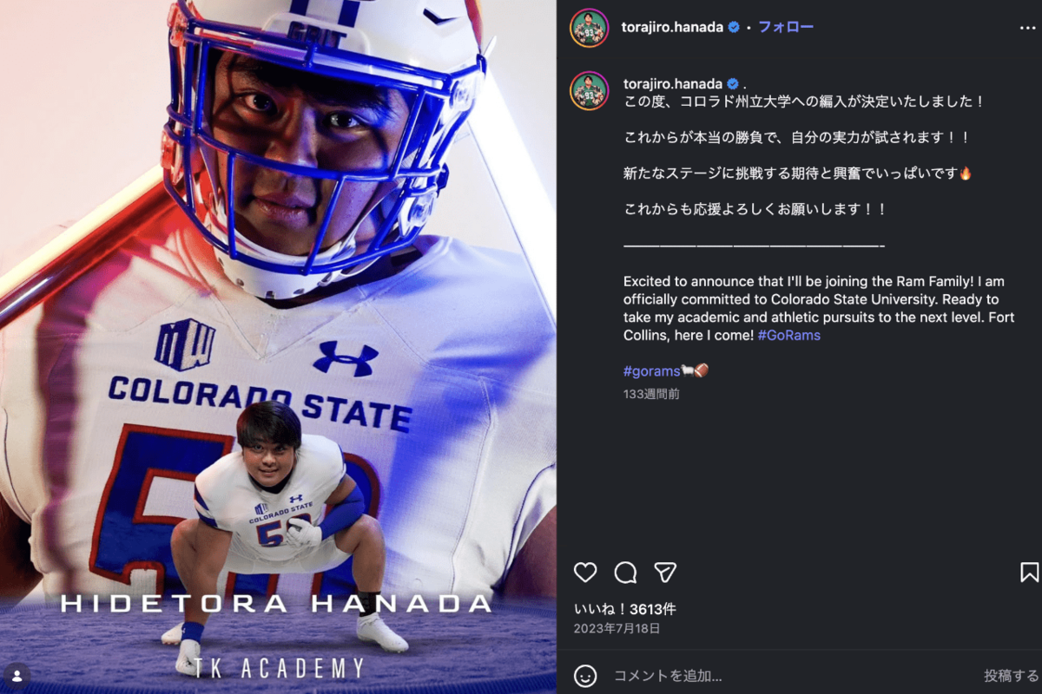Image resolution: width=1042 pixels, height=694 pixels.
Task: Open the lowercase #gorams hashtag
Action: click(x=651, y=371)
